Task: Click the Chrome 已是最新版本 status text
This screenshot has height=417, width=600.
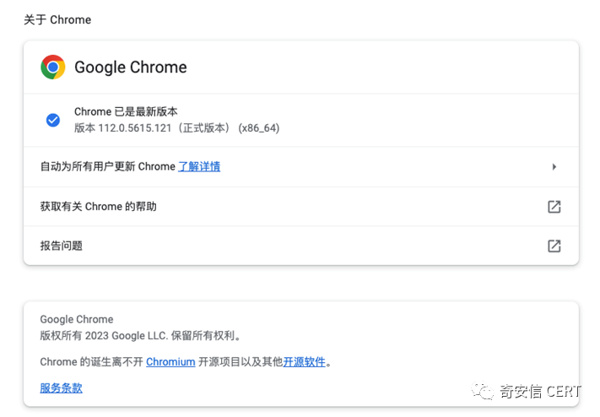Action: (126, 111)
